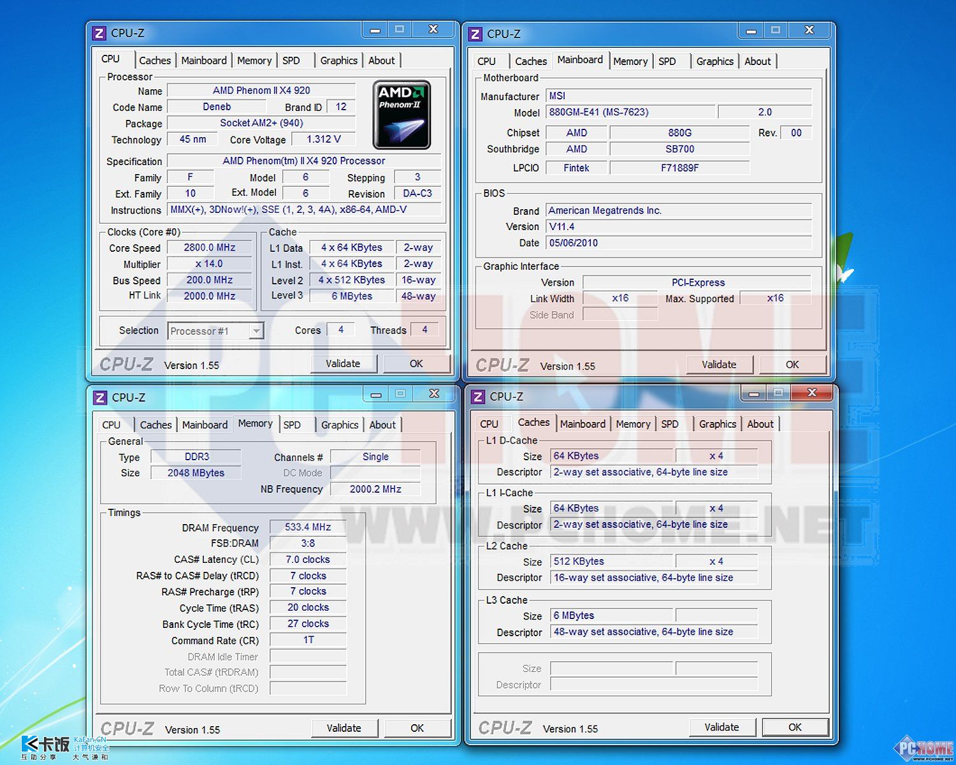Switch to Caches tab in the CPU window
This screenshot has width=956, height=765.
coord(155,61)
